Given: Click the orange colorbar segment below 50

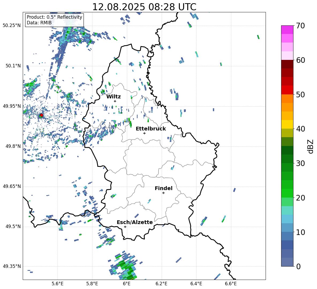Looking at the screenshot, I should pos(287,99).
